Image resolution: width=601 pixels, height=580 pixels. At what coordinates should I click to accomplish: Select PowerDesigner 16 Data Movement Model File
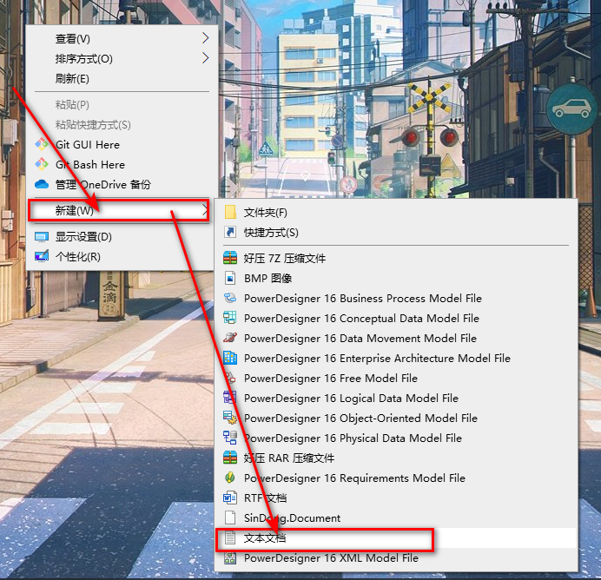pos(396,338)
